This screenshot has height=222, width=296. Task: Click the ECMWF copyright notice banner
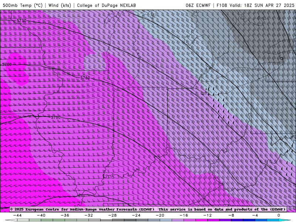(148, 209)
